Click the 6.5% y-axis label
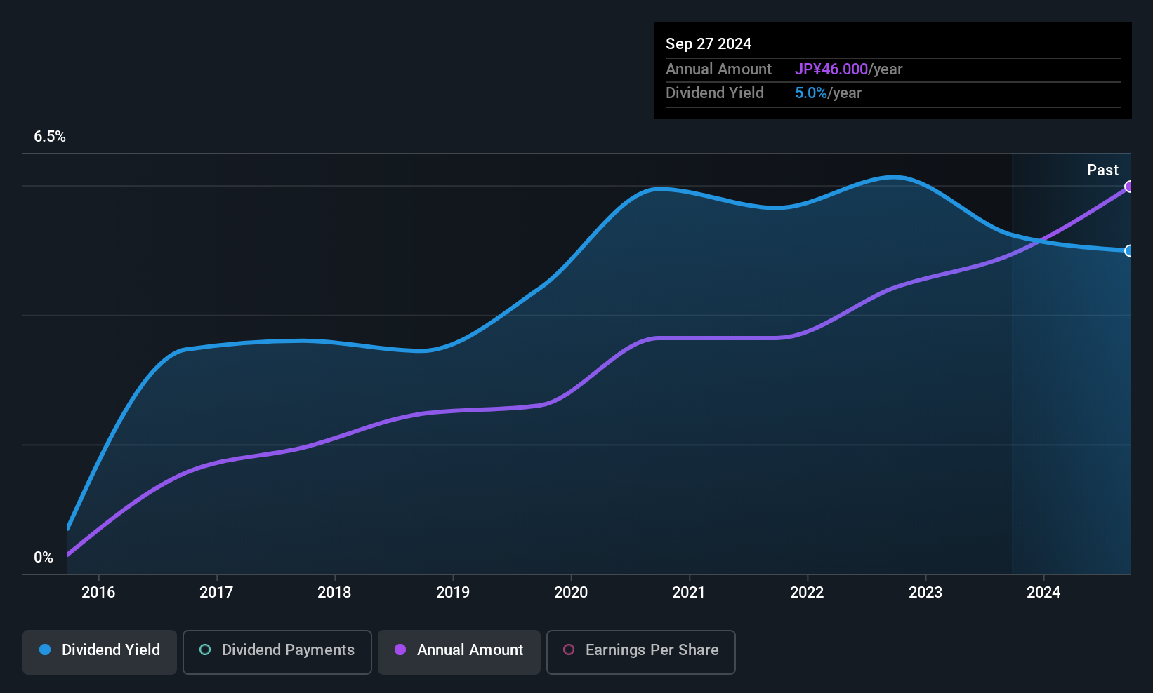 (x=50, y=137)
